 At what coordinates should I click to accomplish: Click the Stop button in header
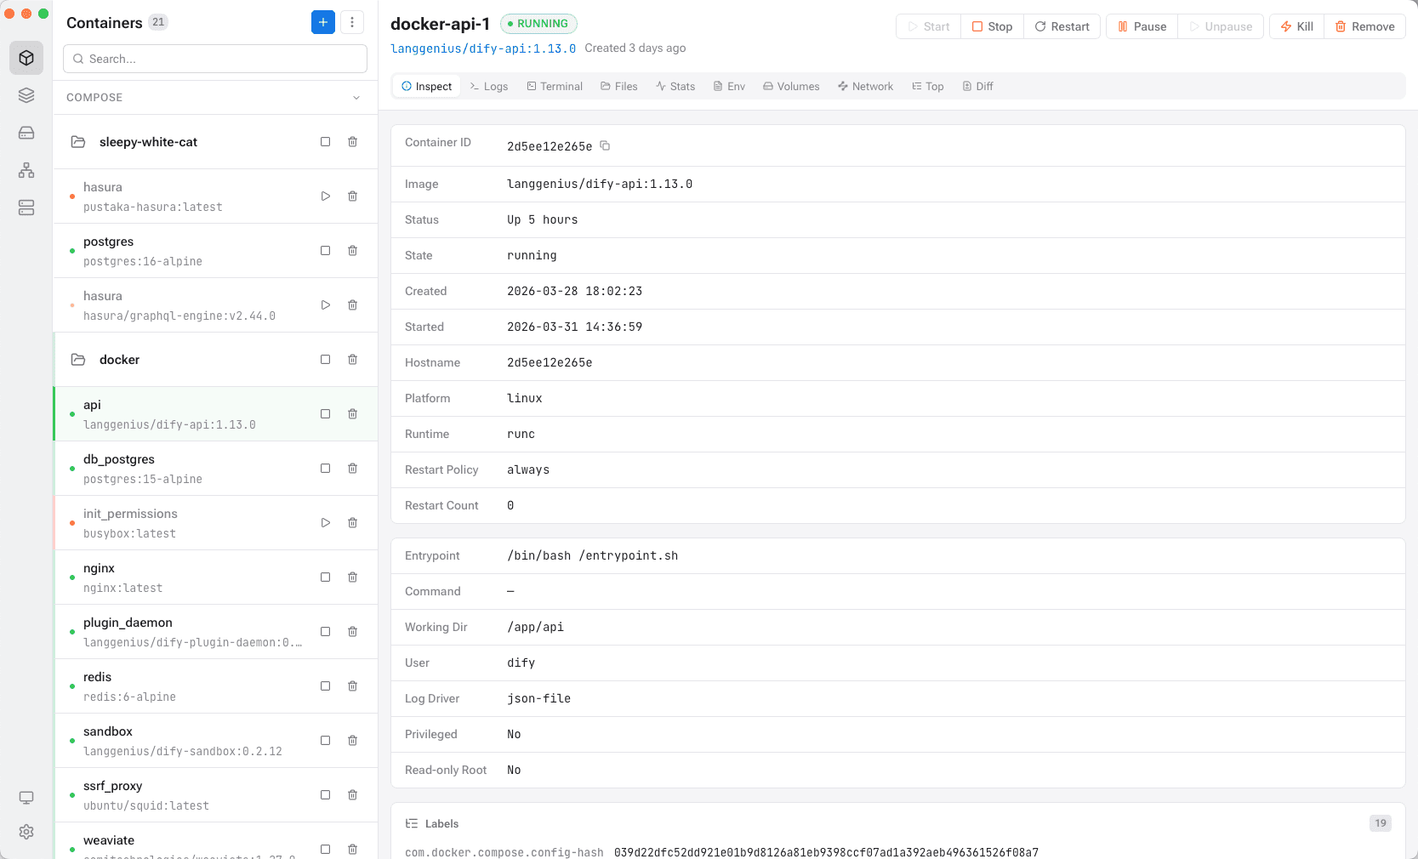[993, 26]
